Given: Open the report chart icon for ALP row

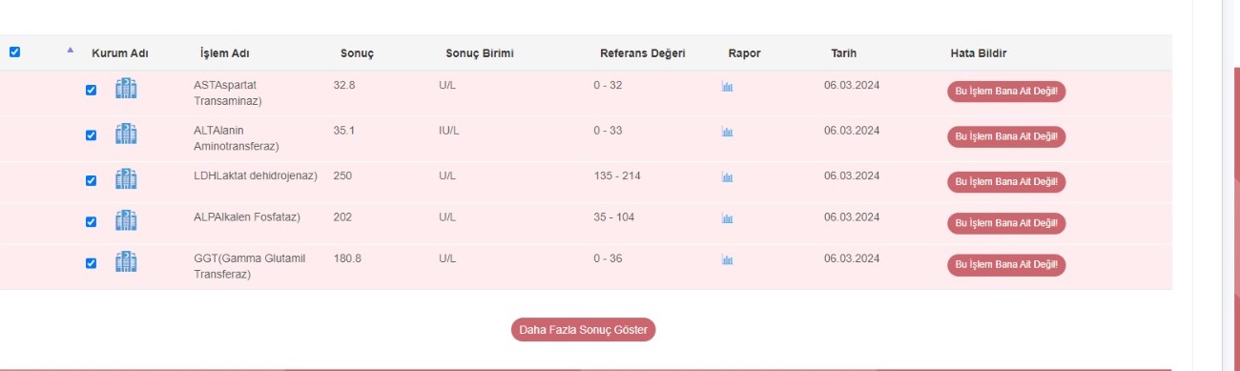Looking at the screenshot, I should click(727, 219).
